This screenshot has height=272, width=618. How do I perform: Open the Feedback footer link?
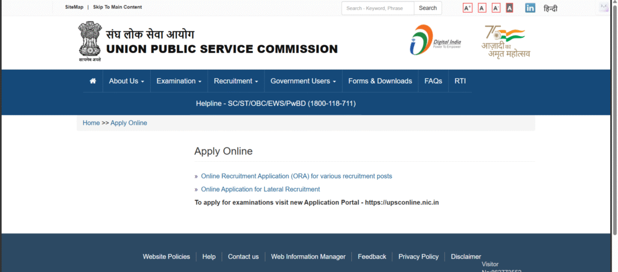pos(372,257)
